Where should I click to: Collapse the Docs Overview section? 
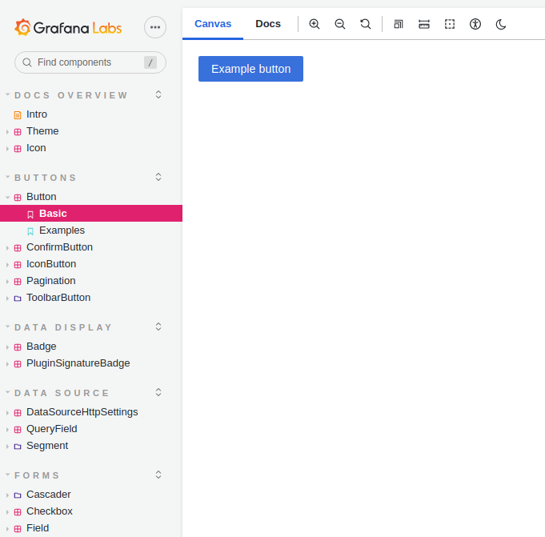click(x=71, y=95)
